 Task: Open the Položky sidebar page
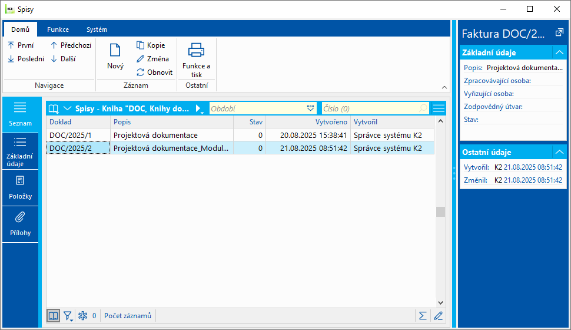pos(20,188)
